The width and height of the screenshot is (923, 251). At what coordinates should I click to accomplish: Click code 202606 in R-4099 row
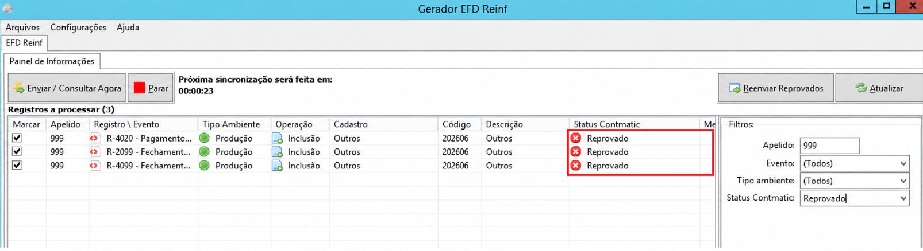[x=455, y=166]
